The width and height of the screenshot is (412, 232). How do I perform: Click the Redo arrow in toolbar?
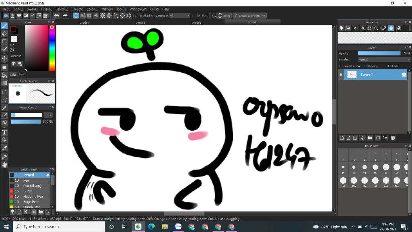65,16
